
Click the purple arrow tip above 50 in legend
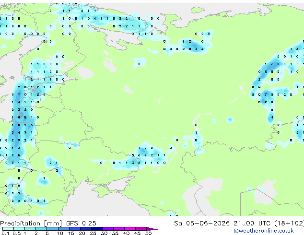152,229
